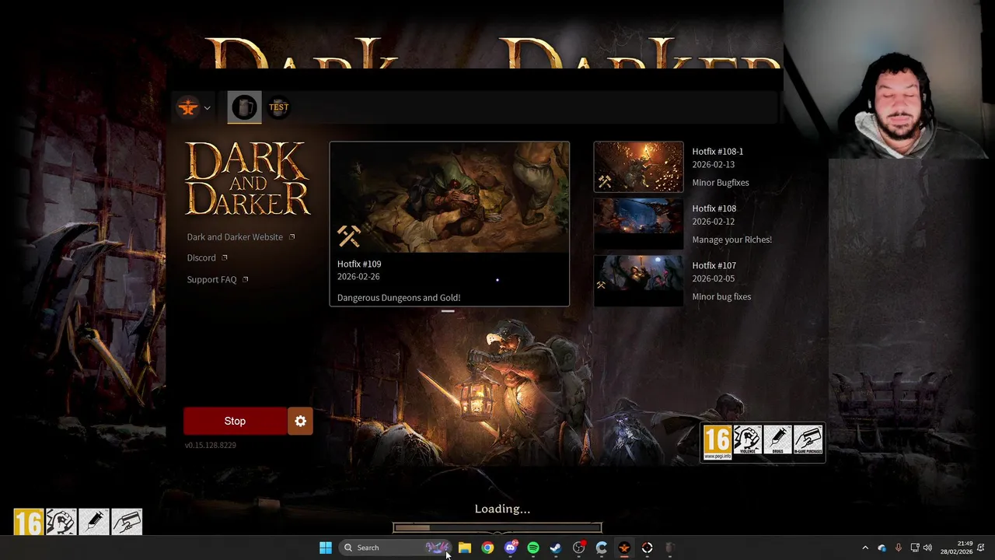Open launcher settings gear beside Stop

(300, 421)
